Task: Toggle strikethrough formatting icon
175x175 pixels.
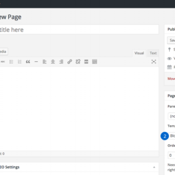Action: 3,62
